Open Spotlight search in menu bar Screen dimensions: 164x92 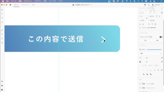(x=138, y=1)
